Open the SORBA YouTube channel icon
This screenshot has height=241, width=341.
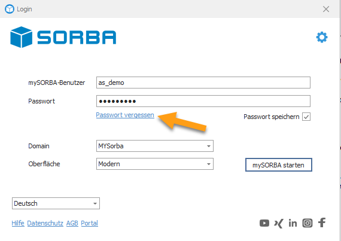[x=264, y=223]
